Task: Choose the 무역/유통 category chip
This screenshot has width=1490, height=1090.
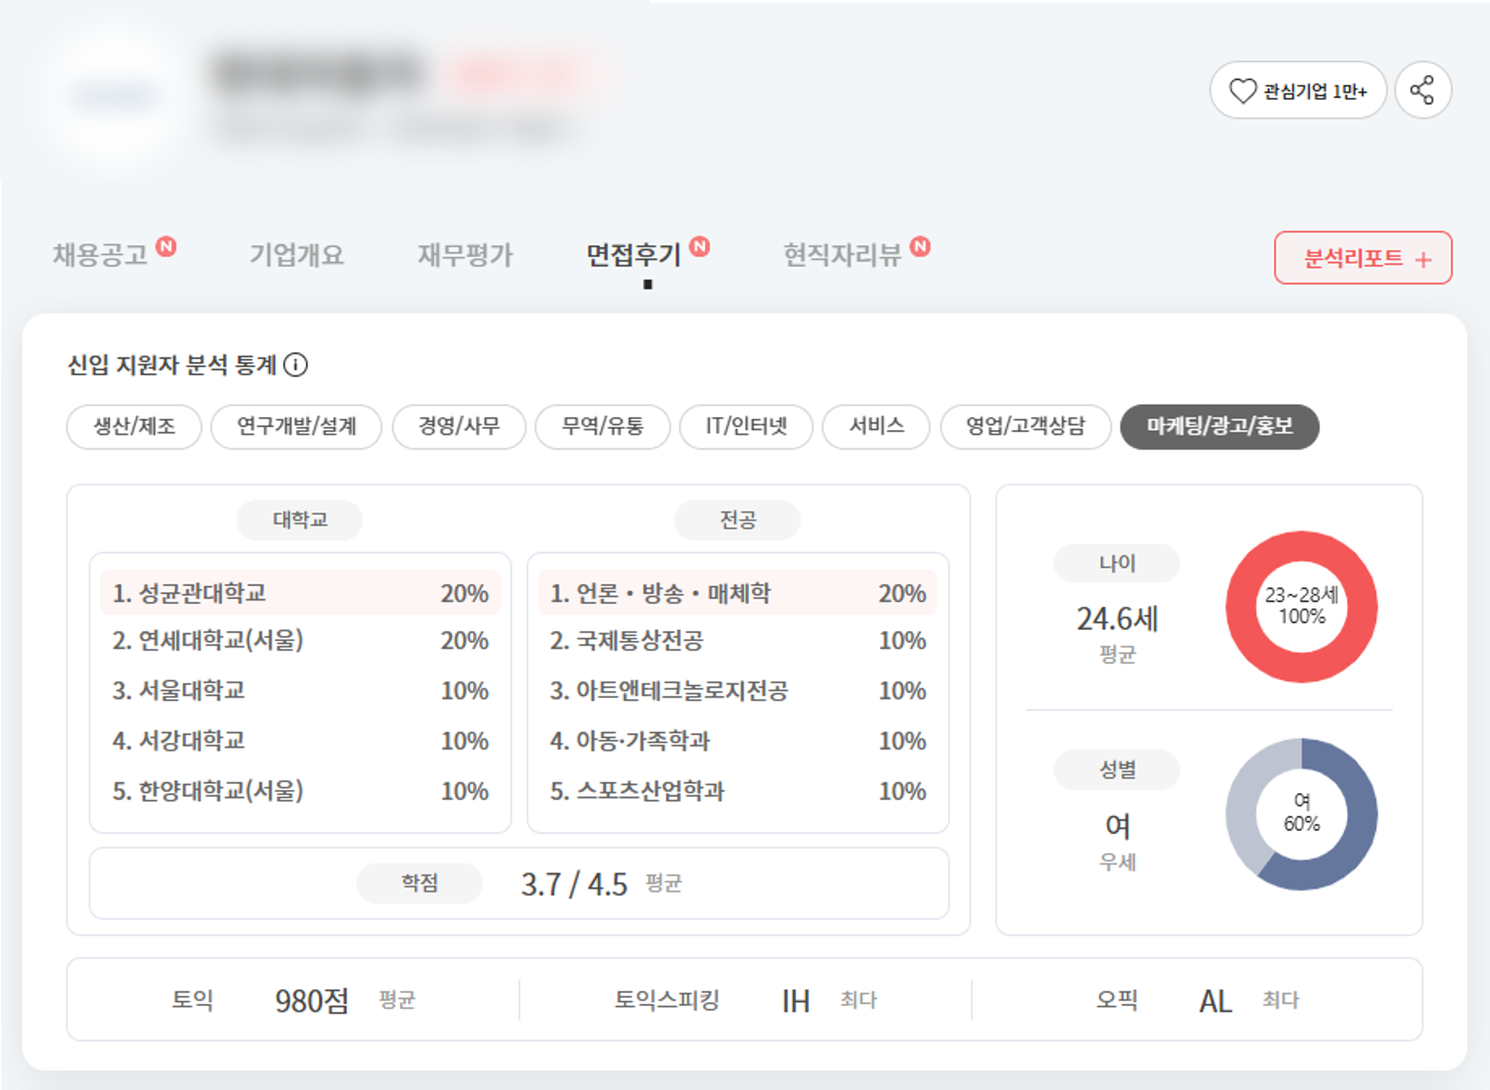Action: (602, 426)
